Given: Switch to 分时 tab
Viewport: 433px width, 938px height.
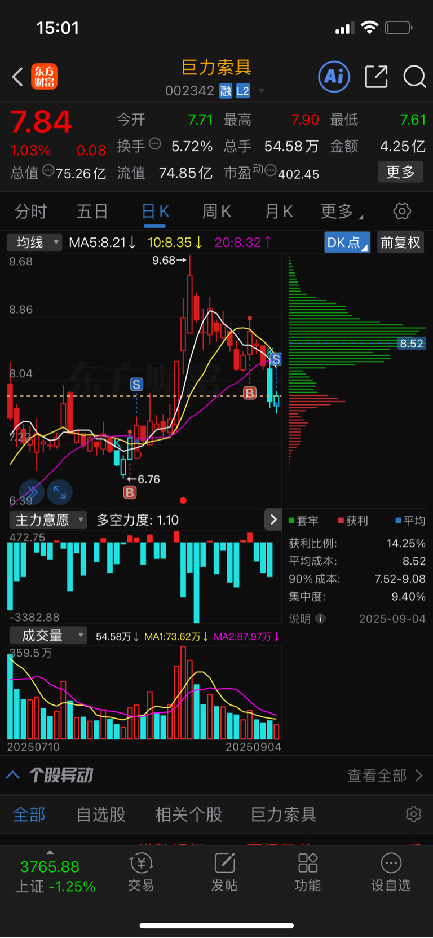Looking at the screenshot, I should [x=31, y=212].
